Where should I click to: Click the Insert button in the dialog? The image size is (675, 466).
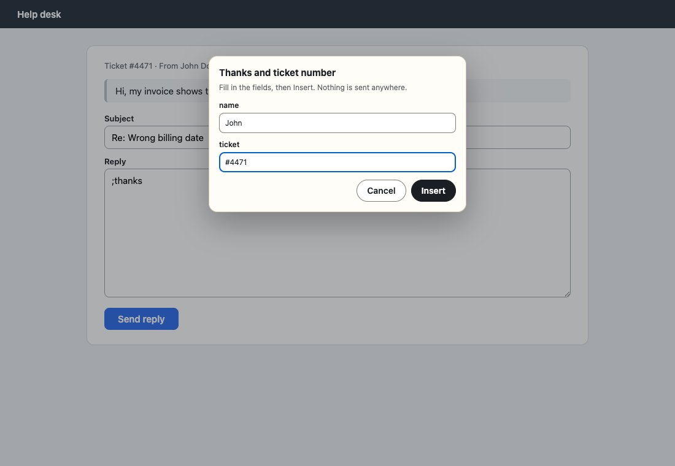pos(433,191)
